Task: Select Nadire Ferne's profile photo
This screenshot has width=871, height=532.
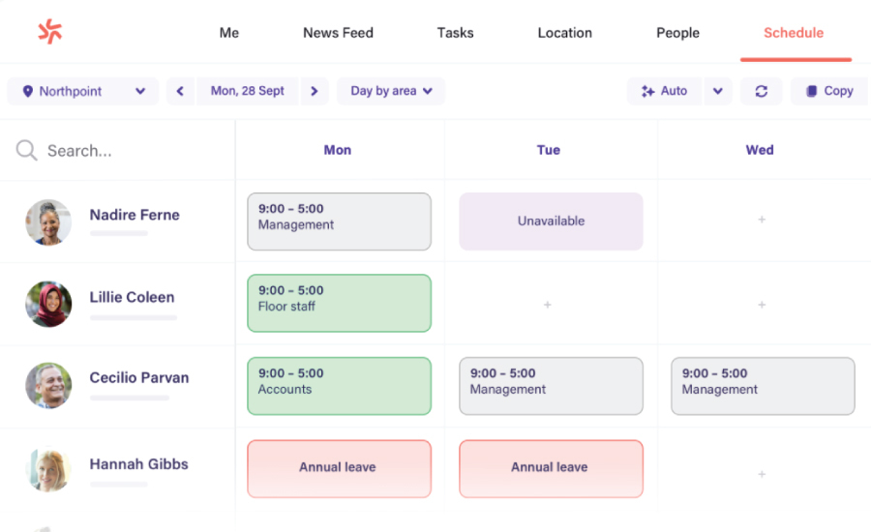Action: pos(48,222)
